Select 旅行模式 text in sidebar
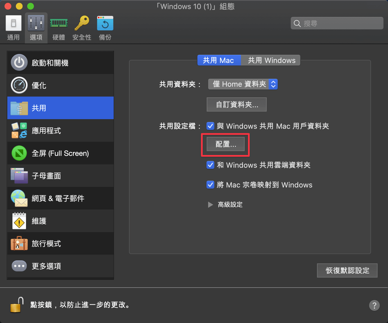 46,243
